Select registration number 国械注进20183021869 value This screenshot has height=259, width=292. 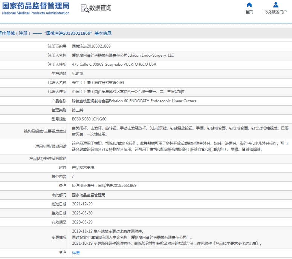pos(91,46)
